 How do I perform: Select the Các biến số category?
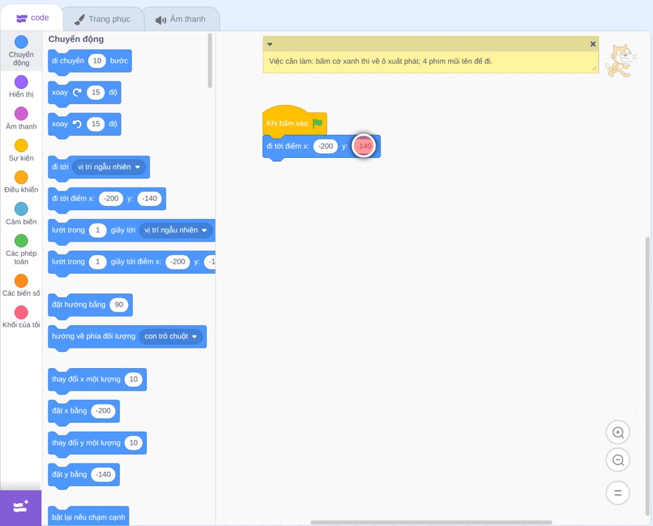click(22, 285)
